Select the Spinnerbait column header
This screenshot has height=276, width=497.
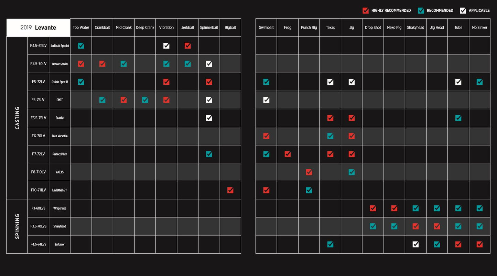pos(209,28)
